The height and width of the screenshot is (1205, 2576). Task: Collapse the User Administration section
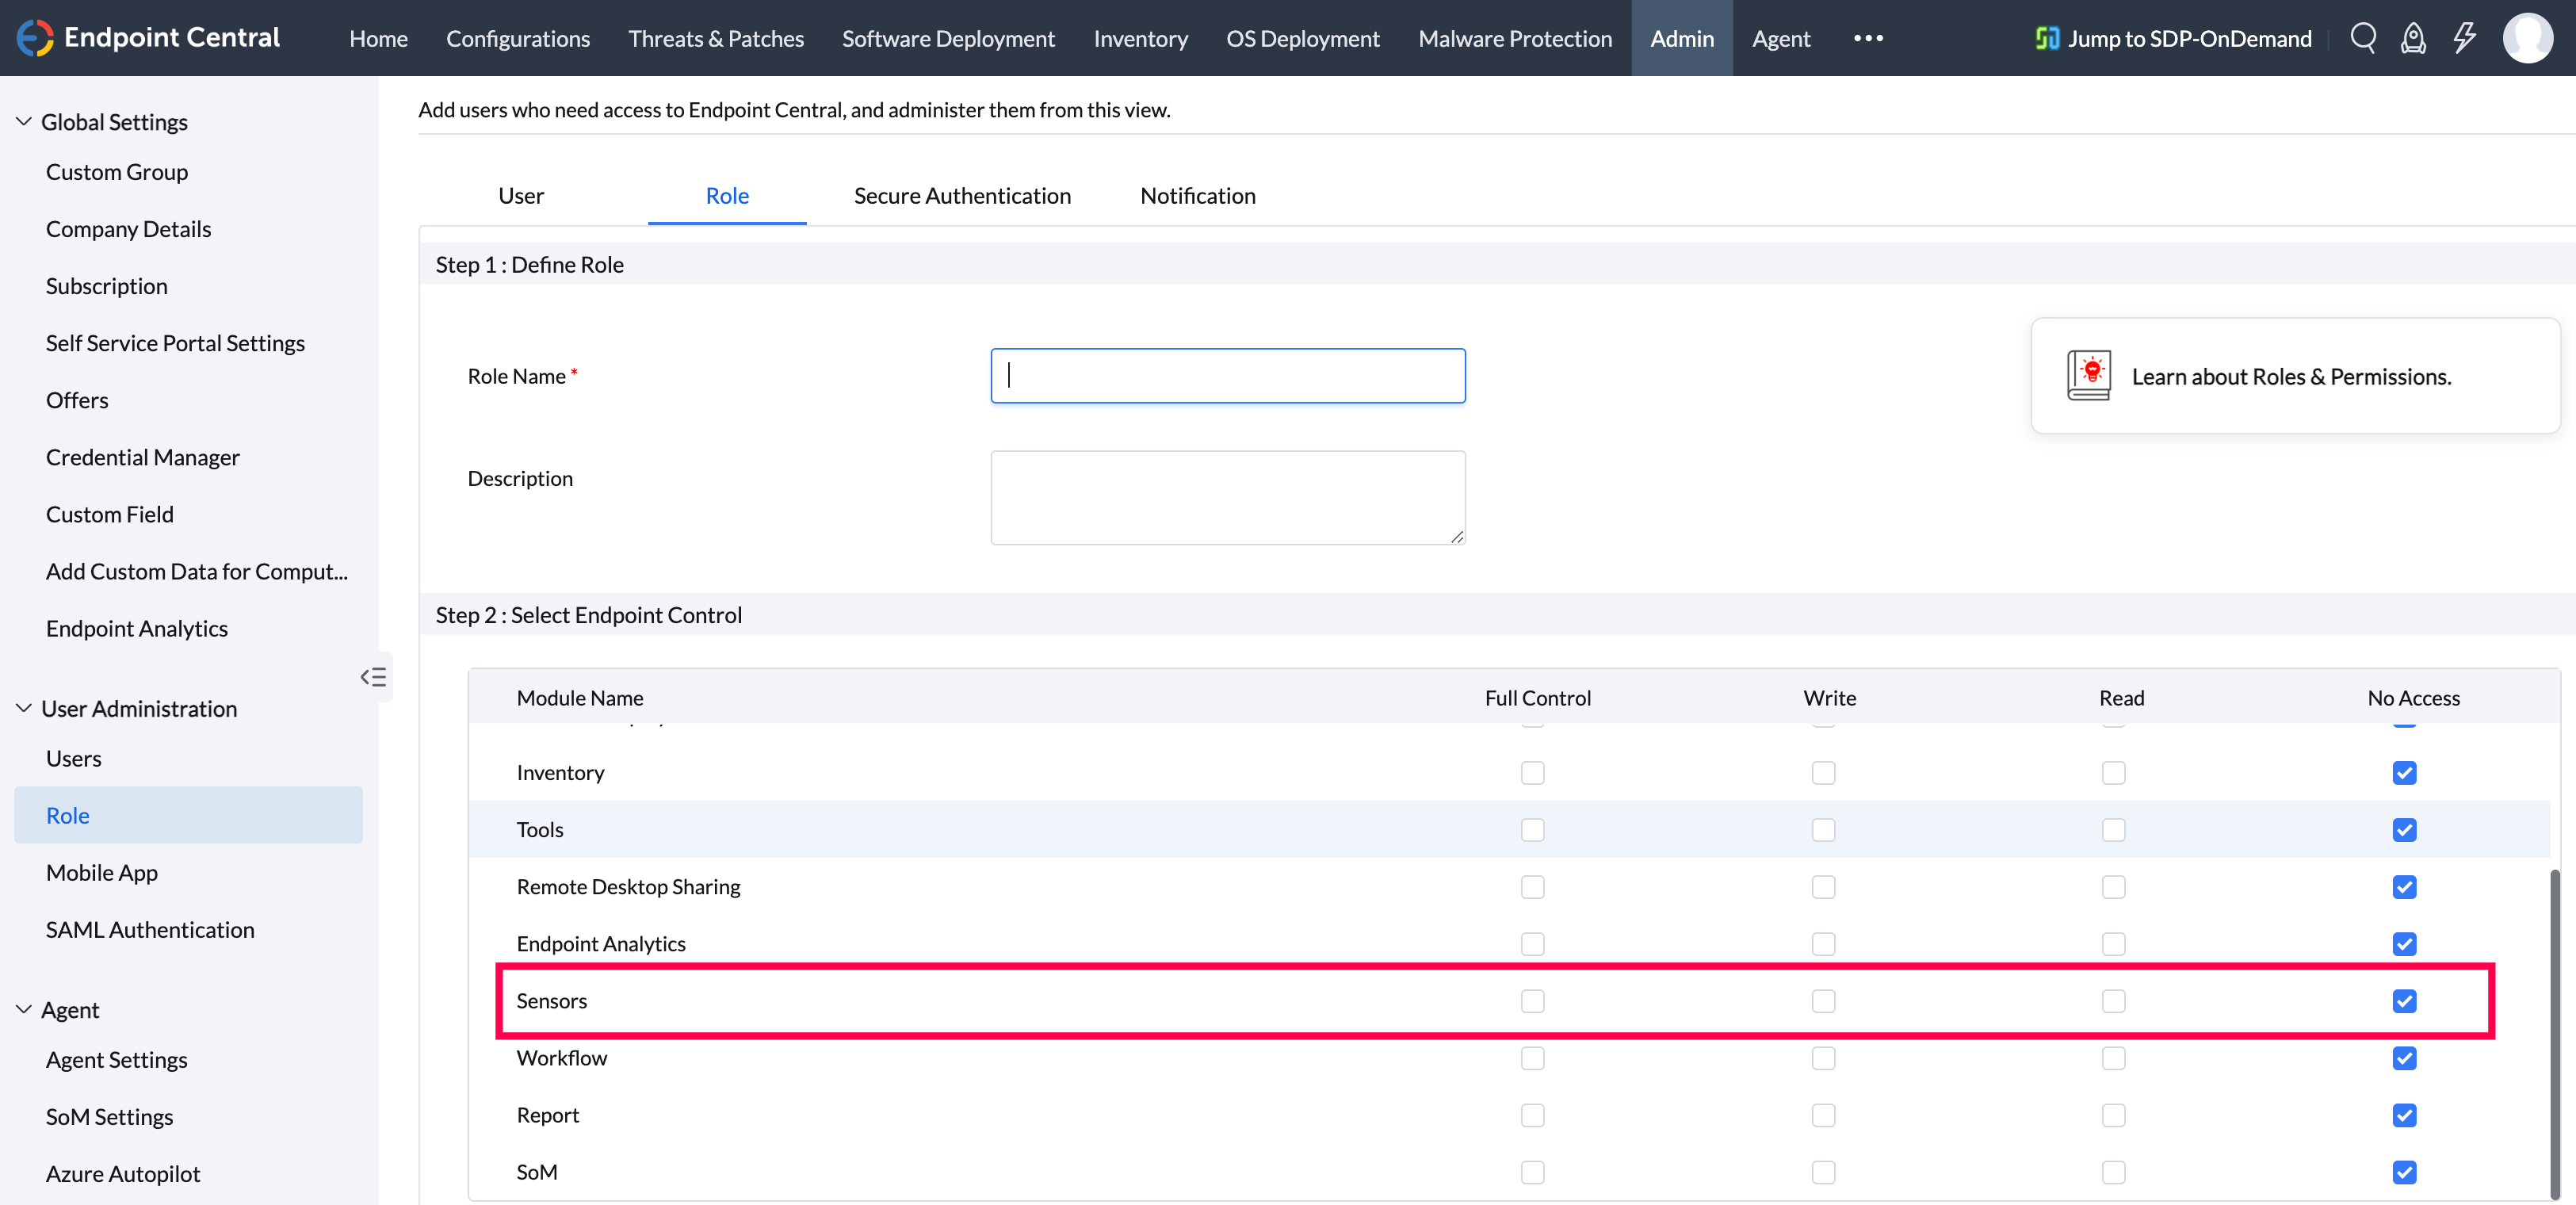point(24,708)
